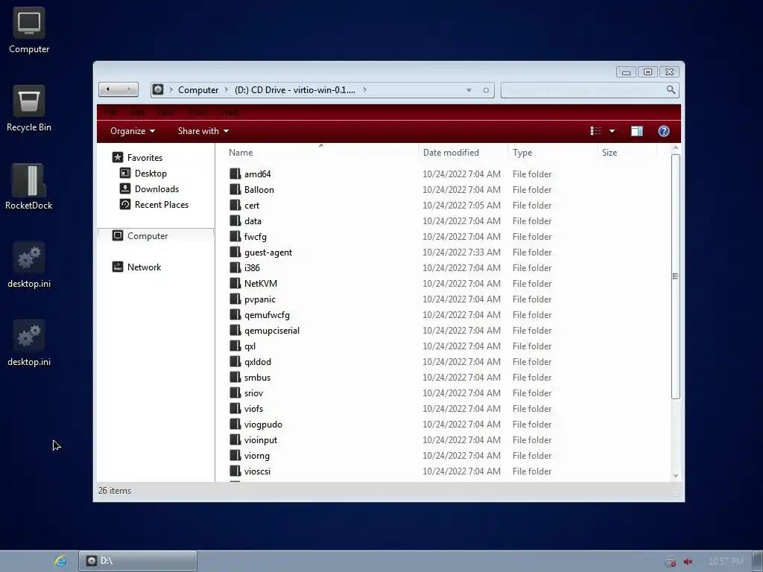
Task: Launch Internet Explorer from the taskbar
Action: 60,561
